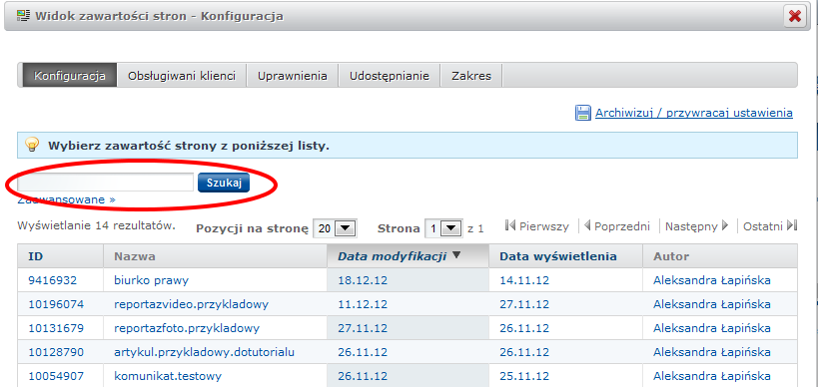Screen dimensions: 818x387
Task: Click display date 25.11.12
Action: 524,376
